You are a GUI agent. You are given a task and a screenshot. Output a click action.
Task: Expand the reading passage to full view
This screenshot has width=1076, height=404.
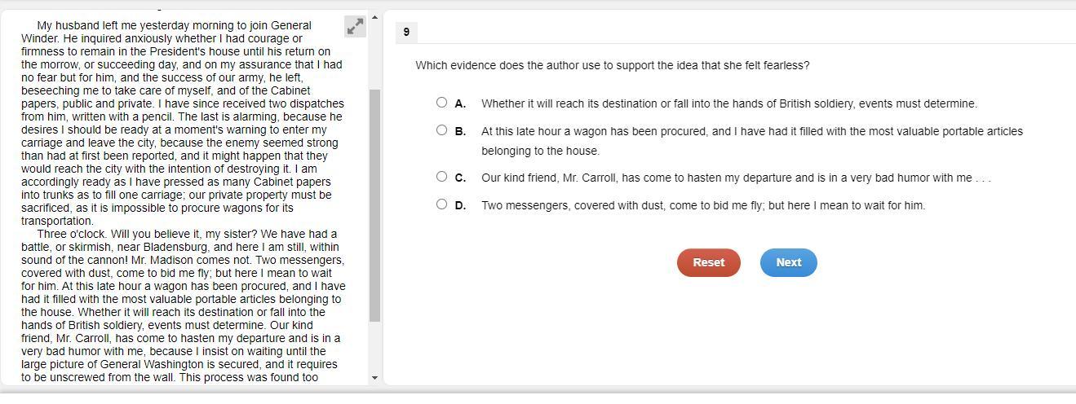(x=355, y=27)
